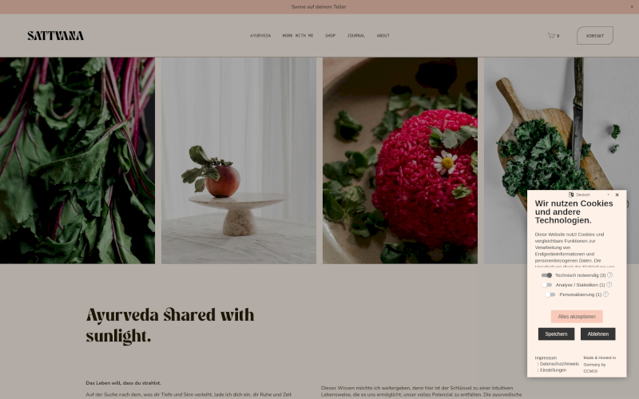Open the Work With Me menu

298,36
